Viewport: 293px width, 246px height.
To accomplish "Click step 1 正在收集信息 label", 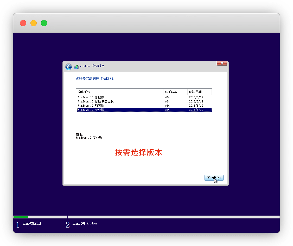I will tap(32, 223).
